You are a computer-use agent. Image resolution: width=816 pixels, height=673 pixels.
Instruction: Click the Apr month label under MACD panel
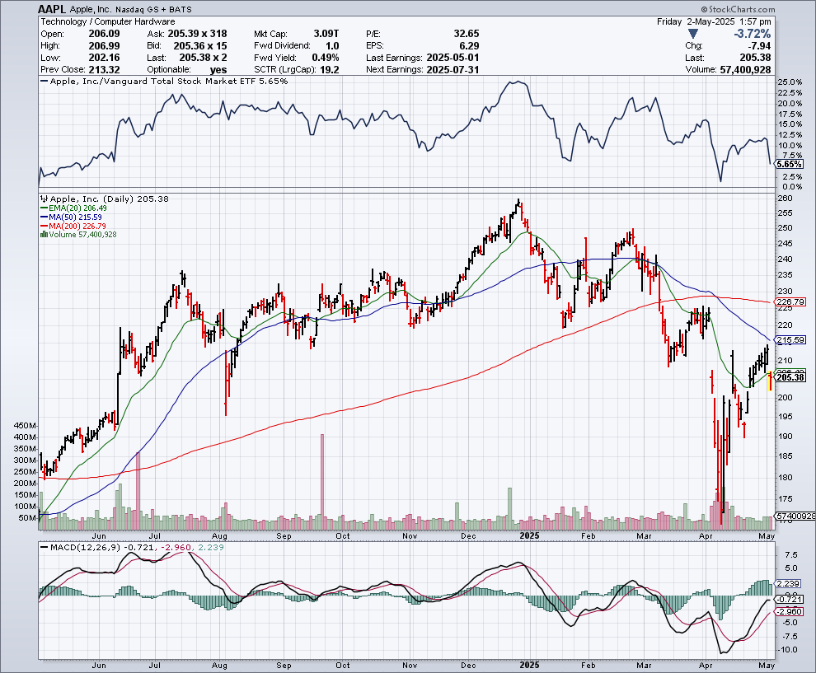coord(706,666)
